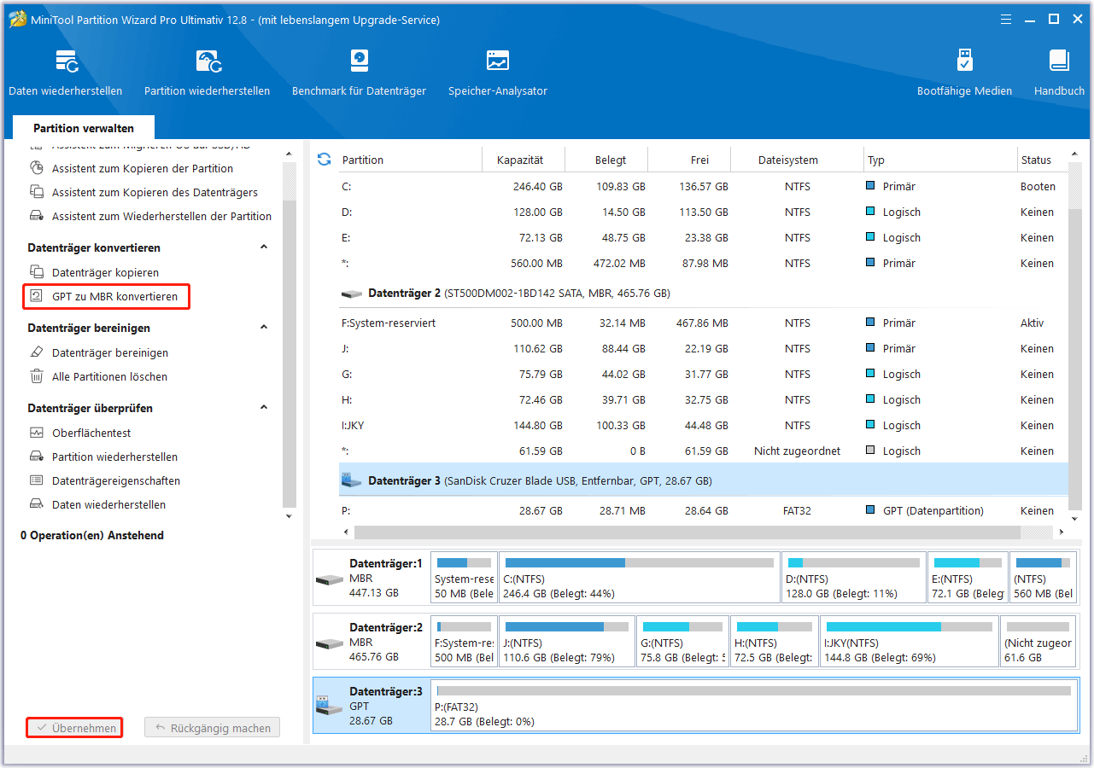Create Bootfähige Medien
1094x768 pixels.
click(964, 73)
